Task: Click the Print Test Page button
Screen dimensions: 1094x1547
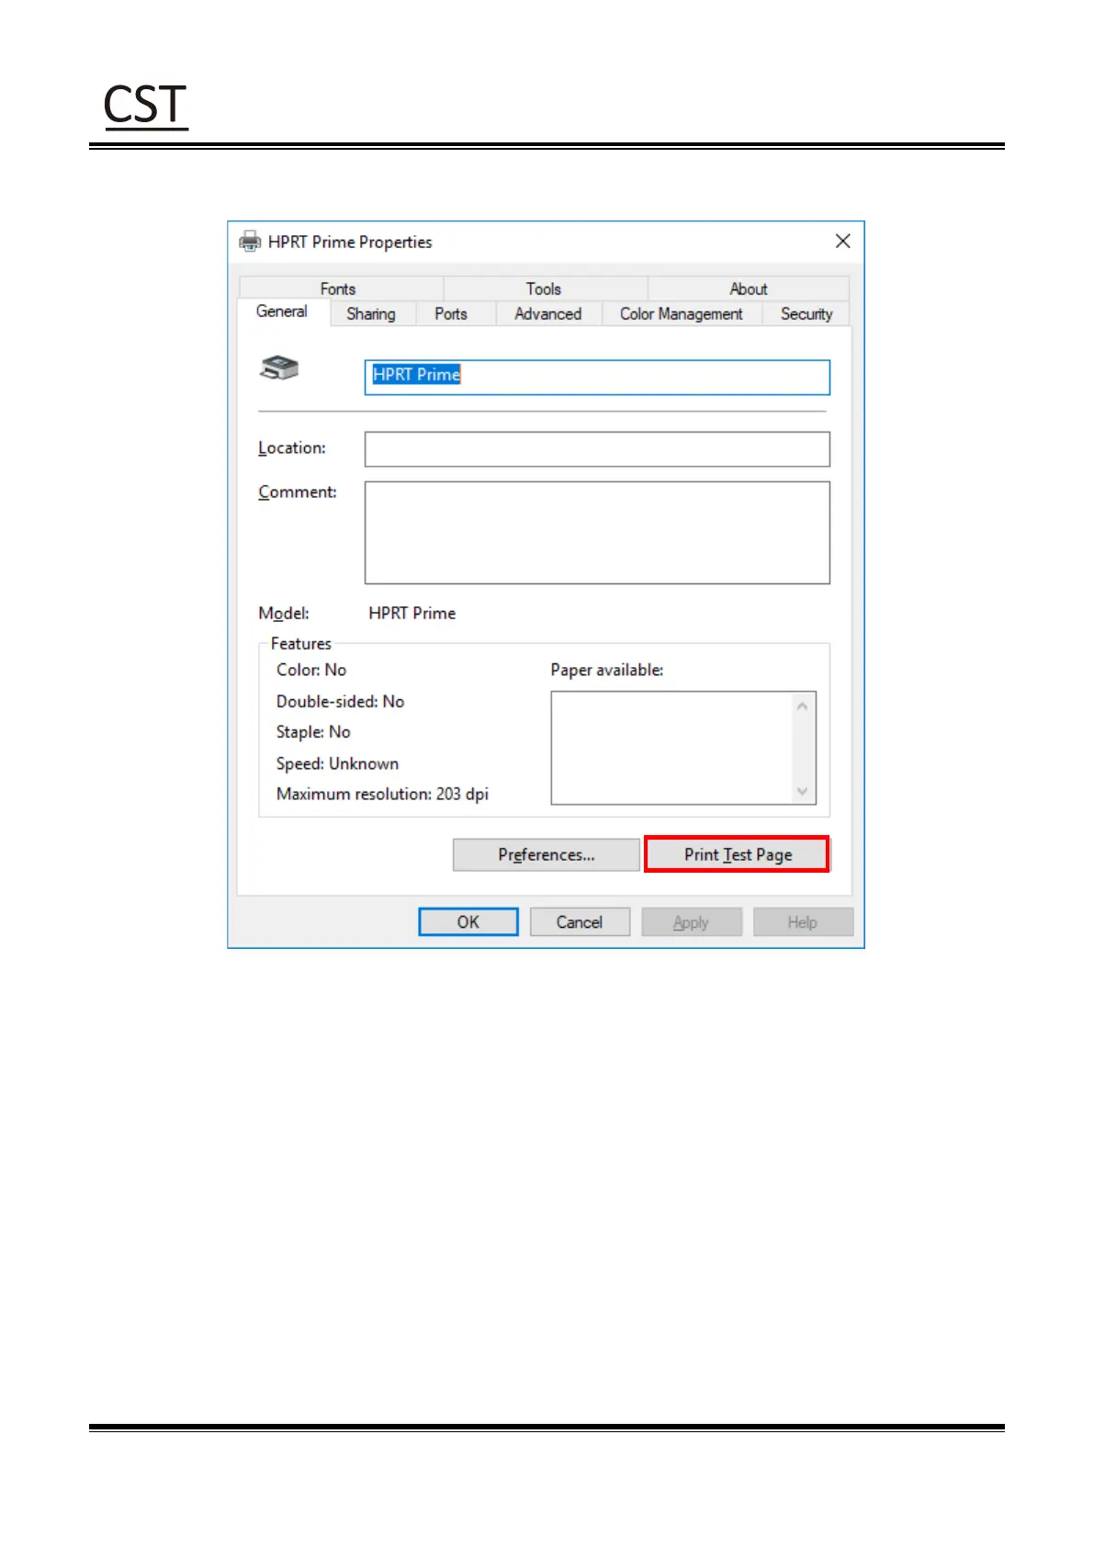Action: pos(737,854)
